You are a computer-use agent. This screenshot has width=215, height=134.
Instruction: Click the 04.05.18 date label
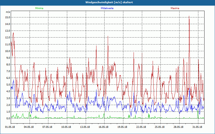point(29,127)
